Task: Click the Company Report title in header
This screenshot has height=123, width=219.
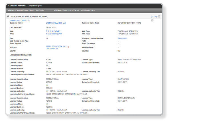Action: pos(35,5)
